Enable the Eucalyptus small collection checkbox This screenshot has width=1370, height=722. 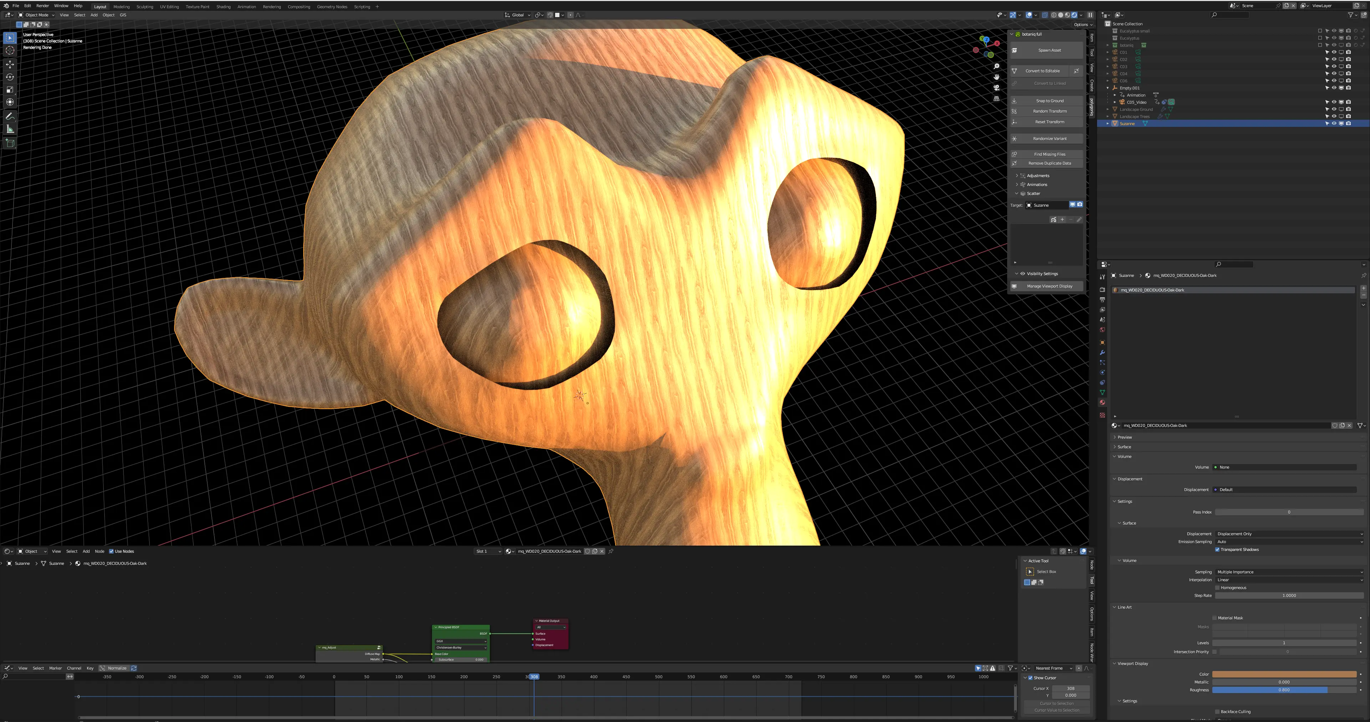pyautogui.click(x=1320, y=31)
